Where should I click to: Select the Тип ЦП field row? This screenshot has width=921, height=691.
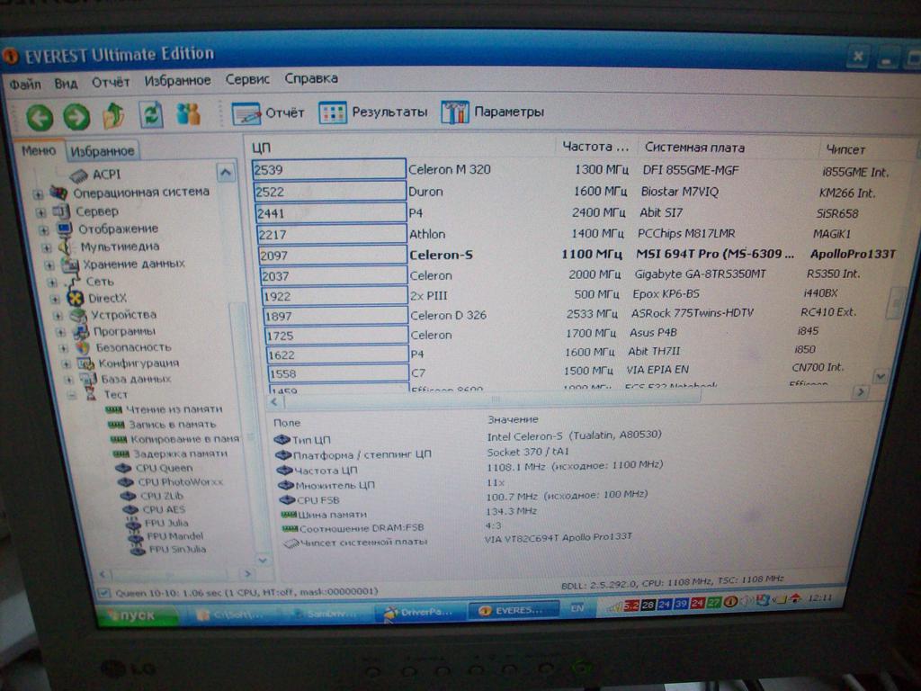469,438
